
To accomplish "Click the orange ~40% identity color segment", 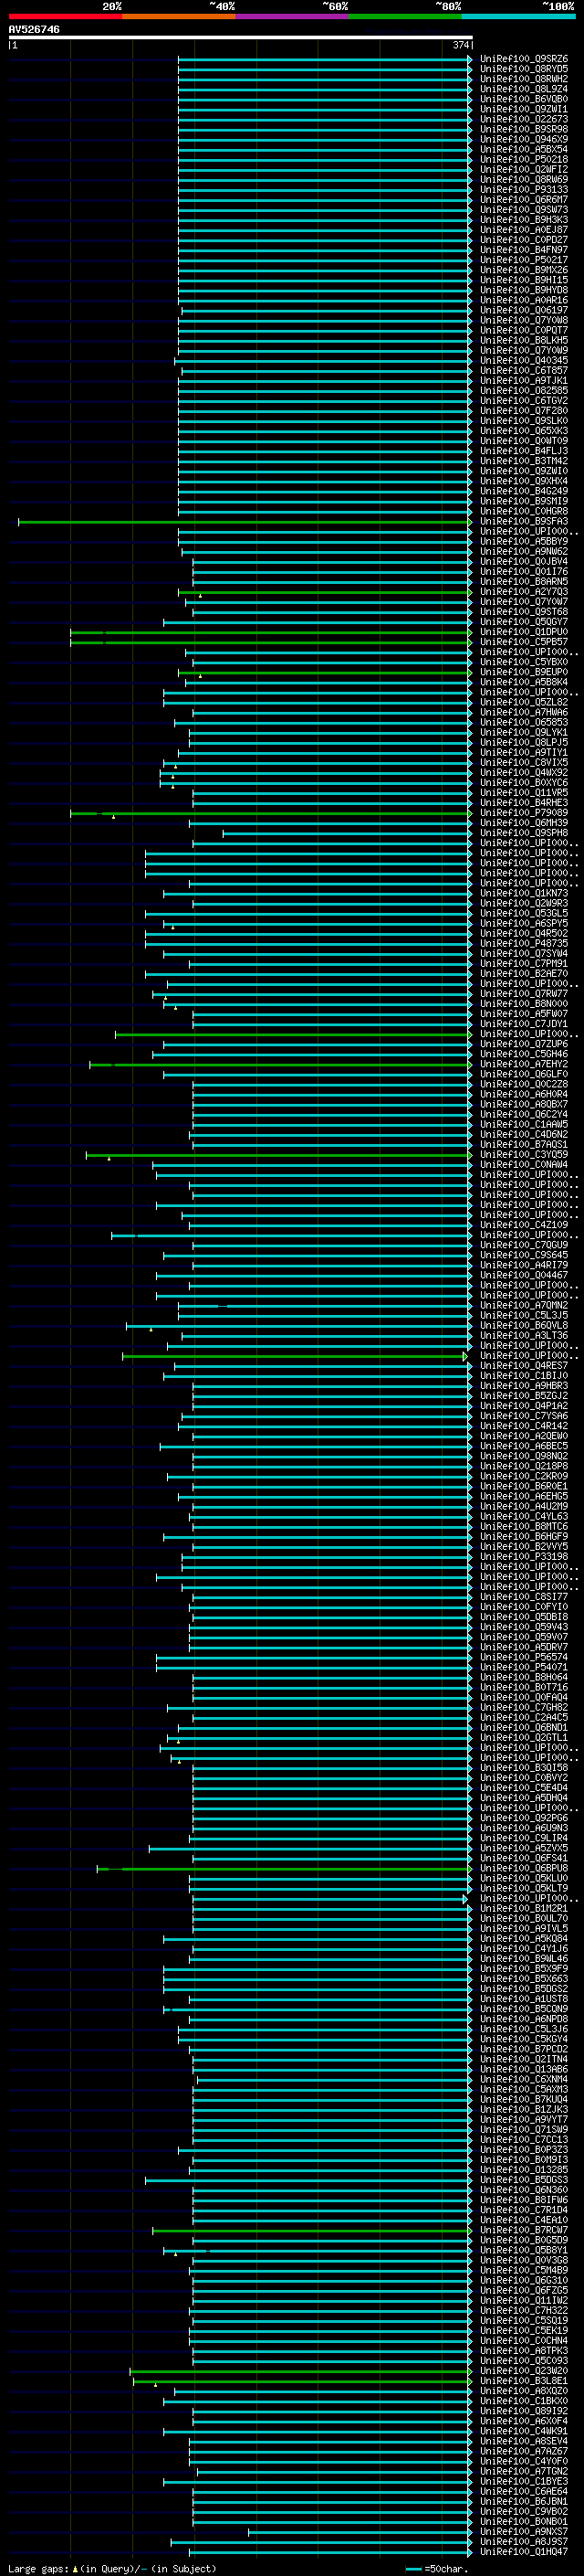I will [179, 16].
